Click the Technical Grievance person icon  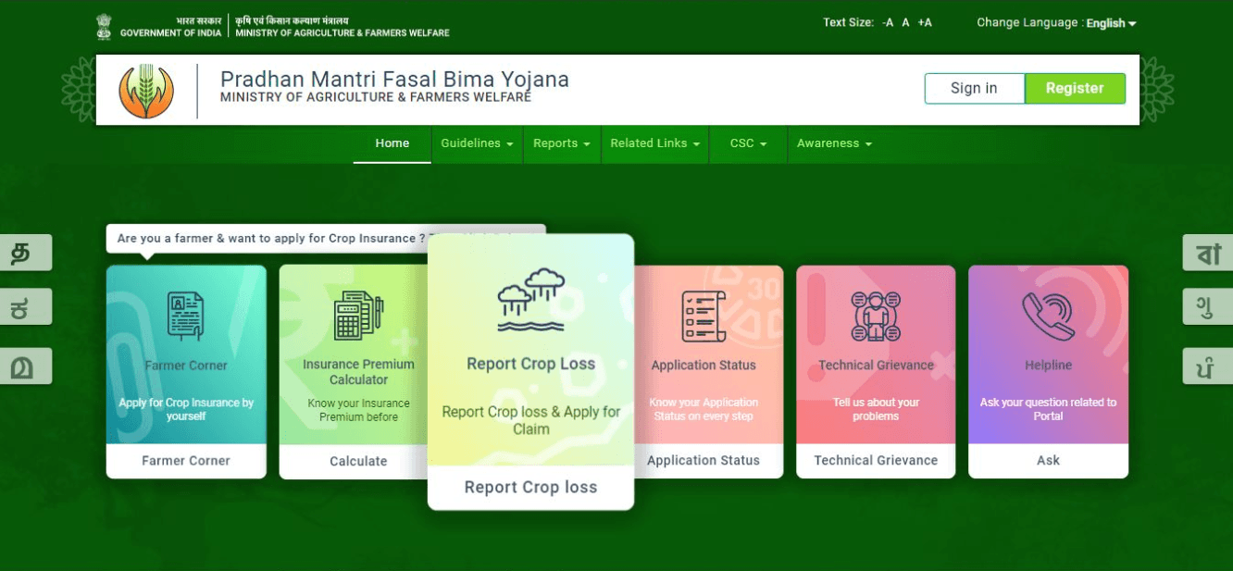[x=876, y=316]
